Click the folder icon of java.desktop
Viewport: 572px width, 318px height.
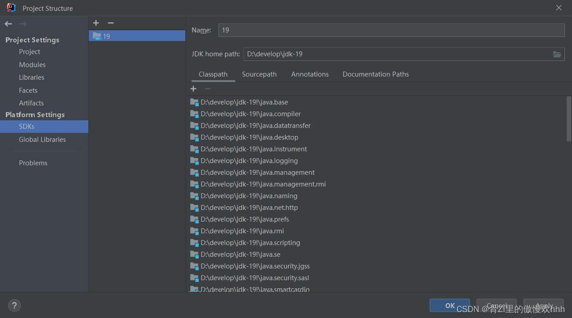point(194,137)
